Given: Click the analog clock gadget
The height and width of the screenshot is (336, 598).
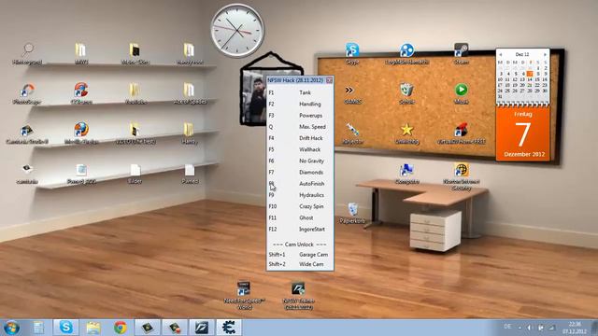Looking at the screenshot, I should point(237,31).
